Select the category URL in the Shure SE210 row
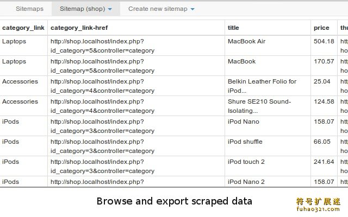 point(103,106)
